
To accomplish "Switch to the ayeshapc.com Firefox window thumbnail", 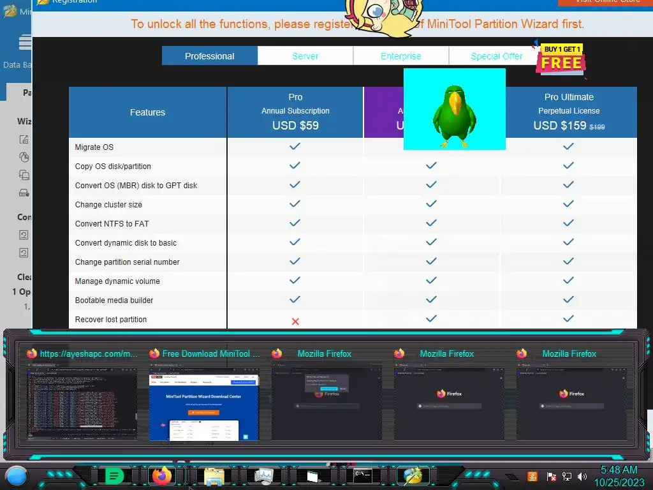I will [82, 395].
